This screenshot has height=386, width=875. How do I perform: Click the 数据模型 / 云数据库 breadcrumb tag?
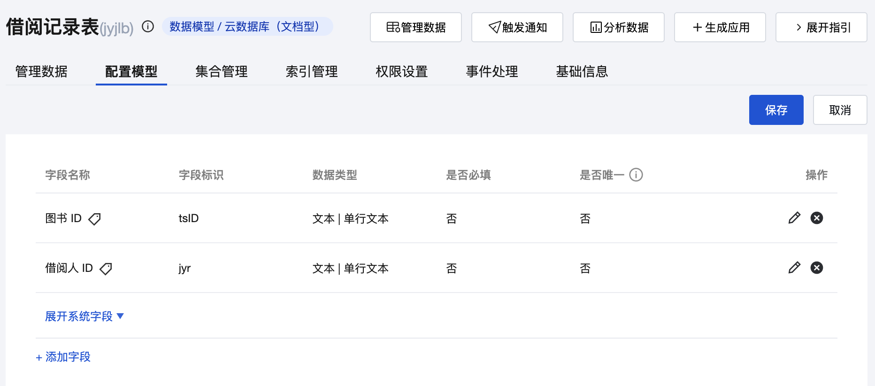point(247,27)
